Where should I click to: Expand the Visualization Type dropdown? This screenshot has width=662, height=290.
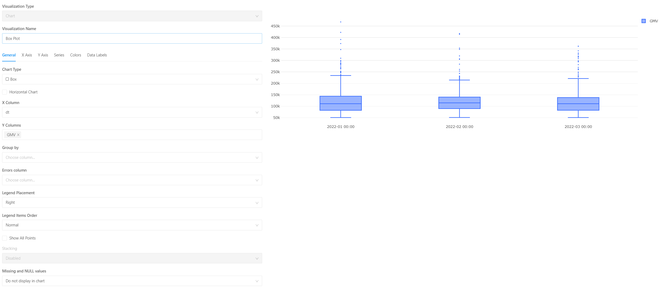coord(132,16)
